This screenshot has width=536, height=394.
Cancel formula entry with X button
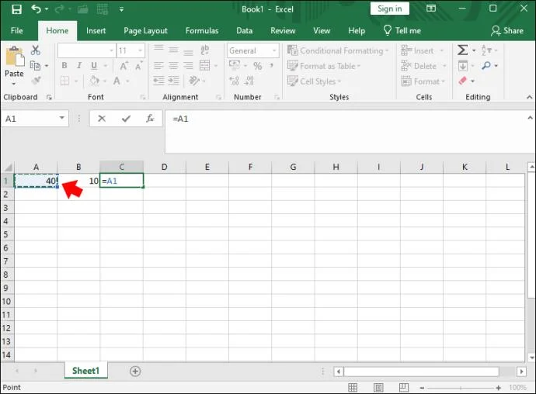tap(102, 119)
